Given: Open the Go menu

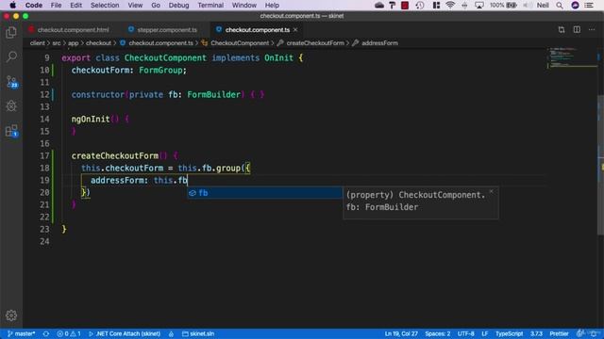Looking at the screenshot, I should (x=156, y=5).
